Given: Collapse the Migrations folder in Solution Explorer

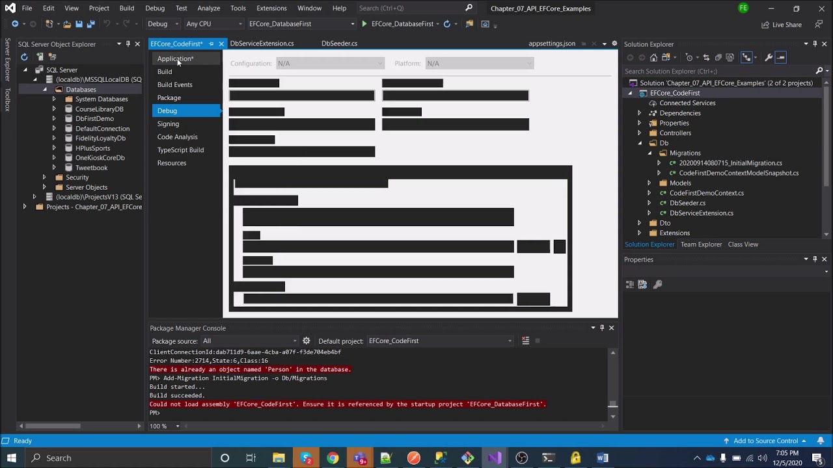Looking at the screenshot, I should [x=649, y=153].
